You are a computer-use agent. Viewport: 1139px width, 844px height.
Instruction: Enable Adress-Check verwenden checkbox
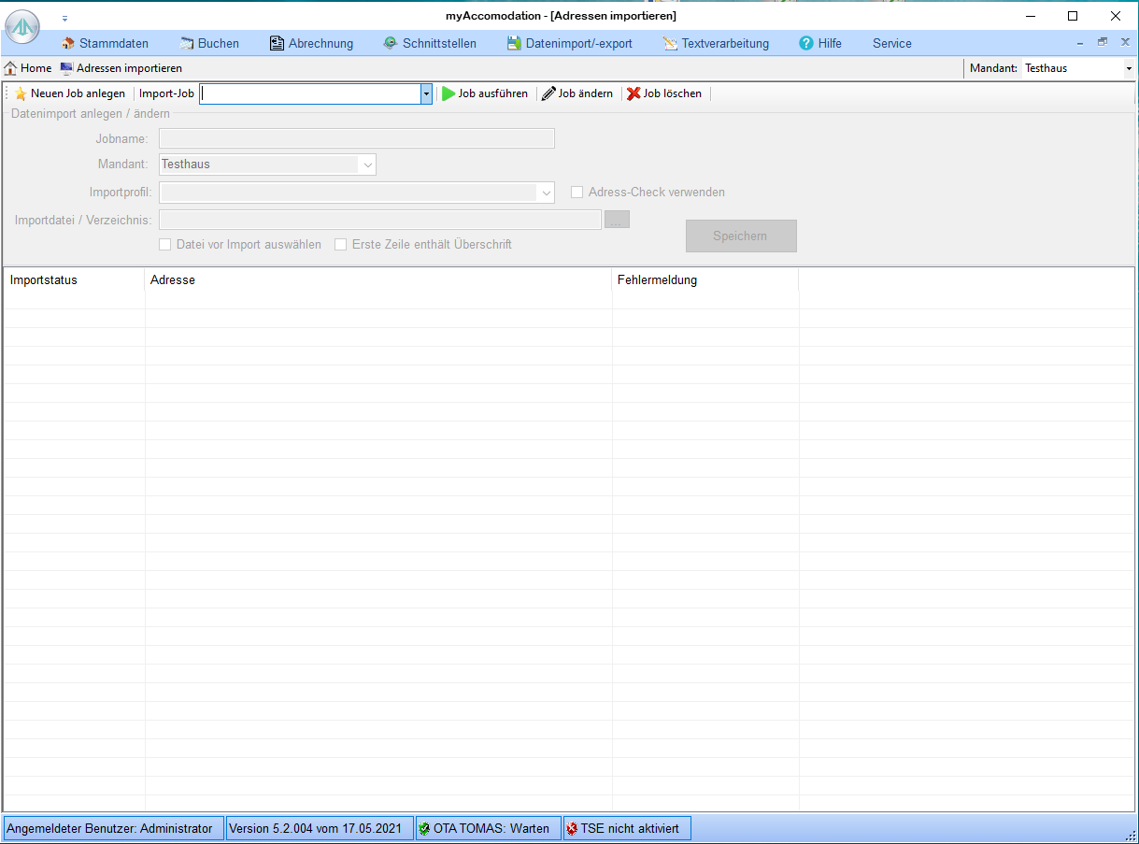click(577, 193)
